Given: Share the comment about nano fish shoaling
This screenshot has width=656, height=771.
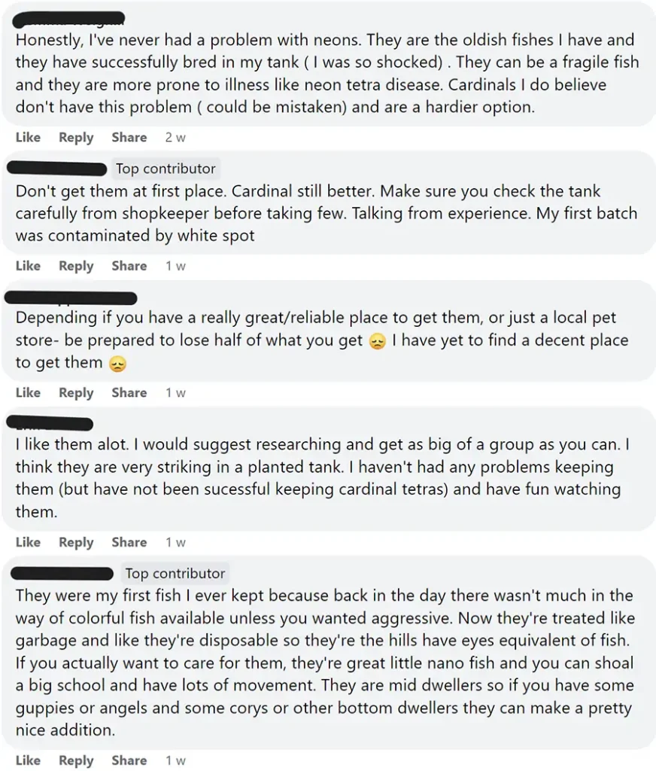Looking at the screenshot, I should (x=129, y=760).
